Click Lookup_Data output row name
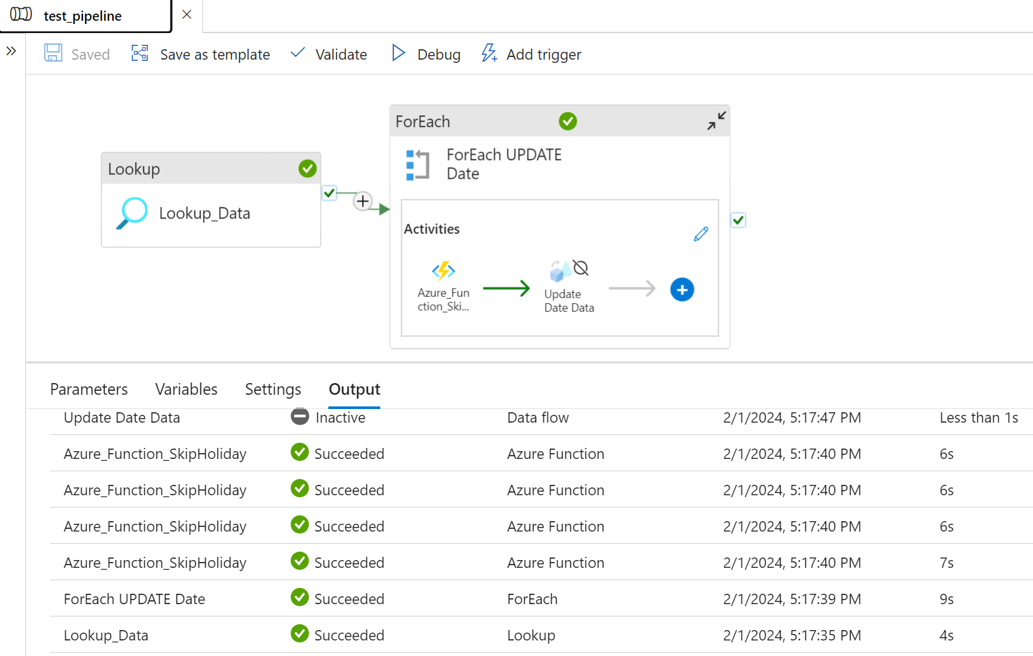 (106, 635)
